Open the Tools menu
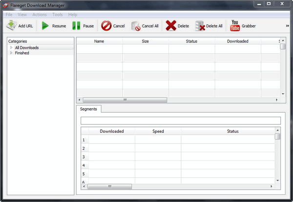Screen dimensions: 293x202 57,15
